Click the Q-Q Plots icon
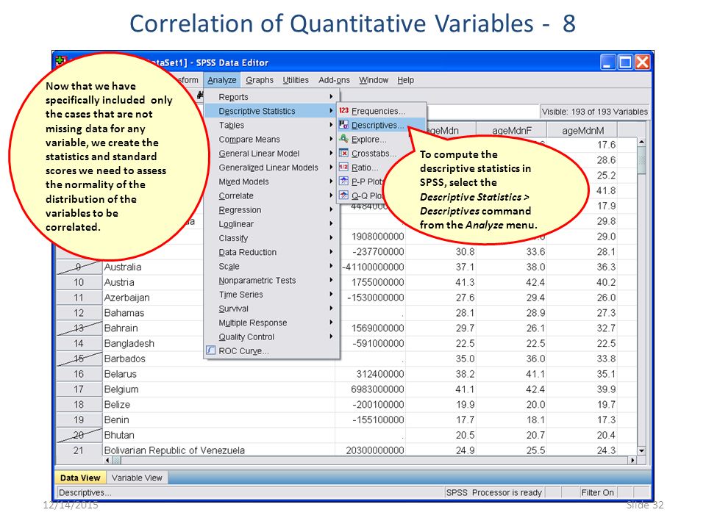Screen dimensions: 706x529 pyautogui.click(x=344, y=195)
